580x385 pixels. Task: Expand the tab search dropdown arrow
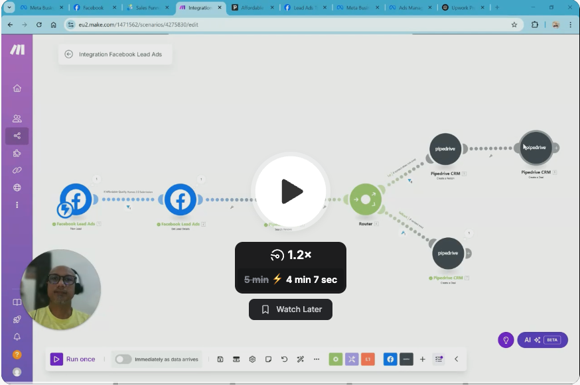click(x=9, y=7)
